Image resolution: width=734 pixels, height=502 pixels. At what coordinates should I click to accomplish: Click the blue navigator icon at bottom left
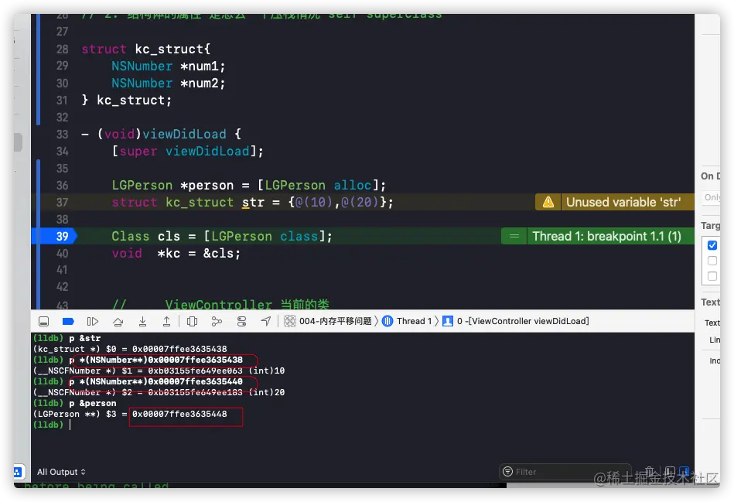[17, 472]
